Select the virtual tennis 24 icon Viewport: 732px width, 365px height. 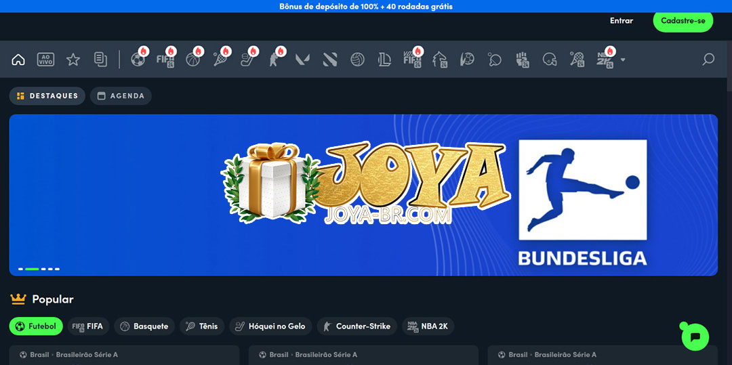tap(577, 60)
